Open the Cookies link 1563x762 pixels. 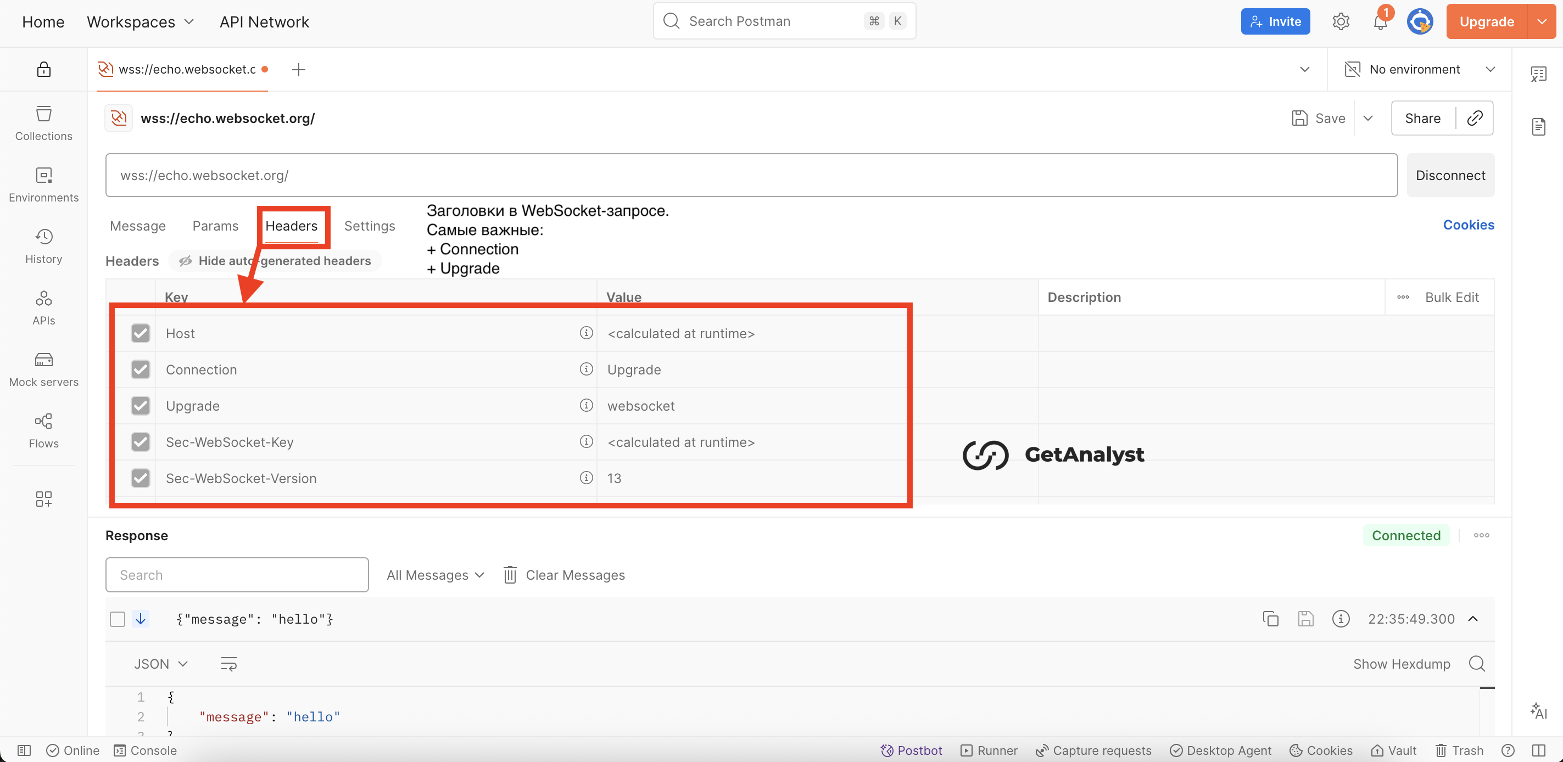[1469, 225]
